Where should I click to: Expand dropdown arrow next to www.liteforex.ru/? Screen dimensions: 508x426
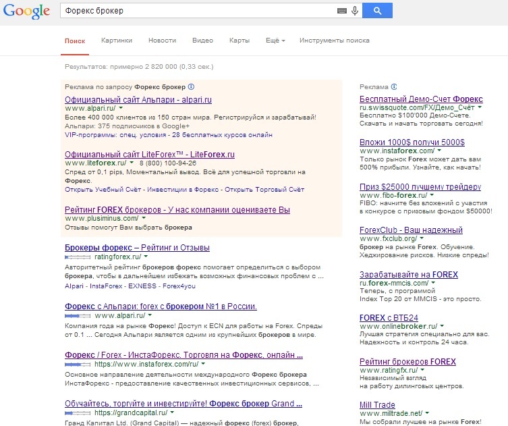point(132,163)
